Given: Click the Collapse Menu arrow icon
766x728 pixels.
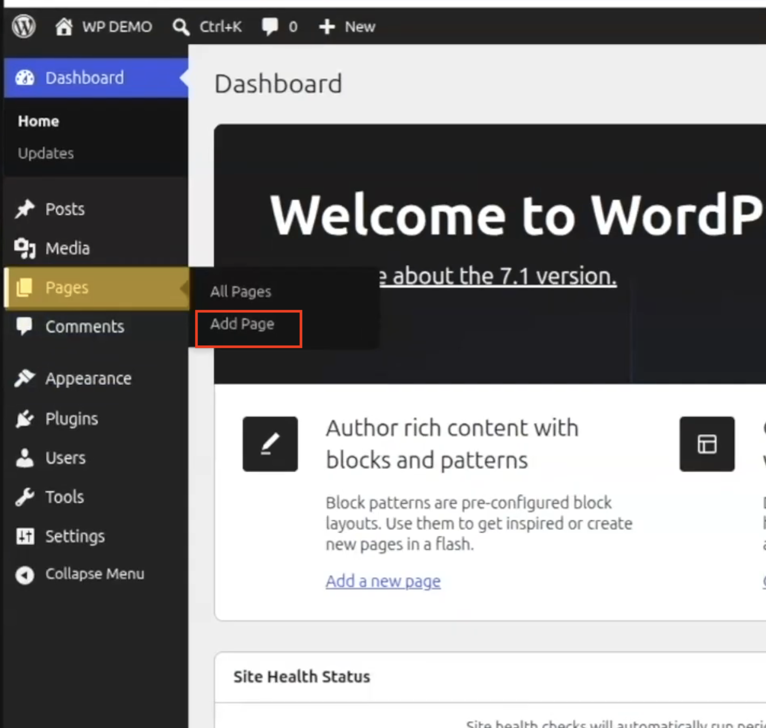Looking at the screenshot, I should 25,574.
